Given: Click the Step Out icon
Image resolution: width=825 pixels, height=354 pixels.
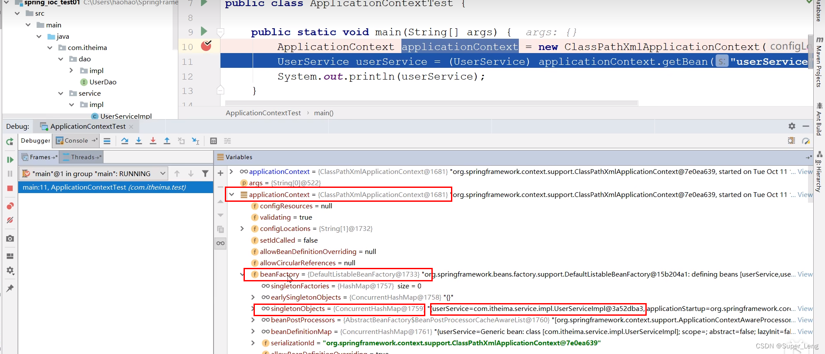Looking at the screenshot, I should point(167,141).
